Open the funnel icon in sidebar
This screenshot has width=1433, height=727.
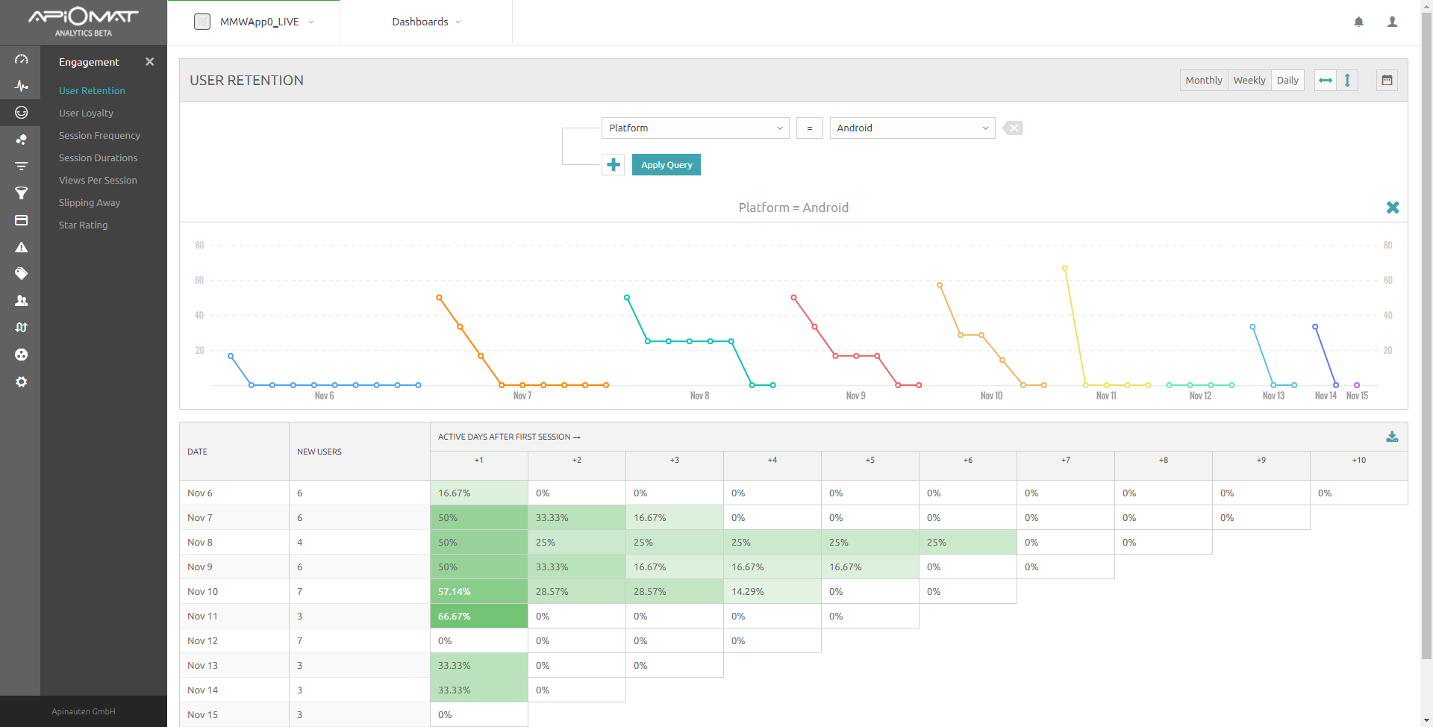click(x=21, y=193)
